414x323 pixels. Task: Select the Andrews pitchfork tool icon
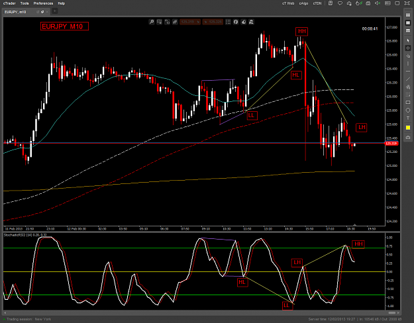408,87
